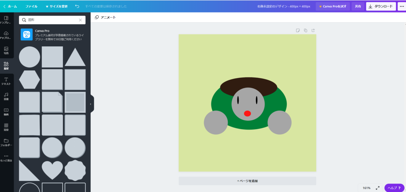Open the Folder (フォルダー) sidebar tab
The image size is (406, 192).
point(6,143)
